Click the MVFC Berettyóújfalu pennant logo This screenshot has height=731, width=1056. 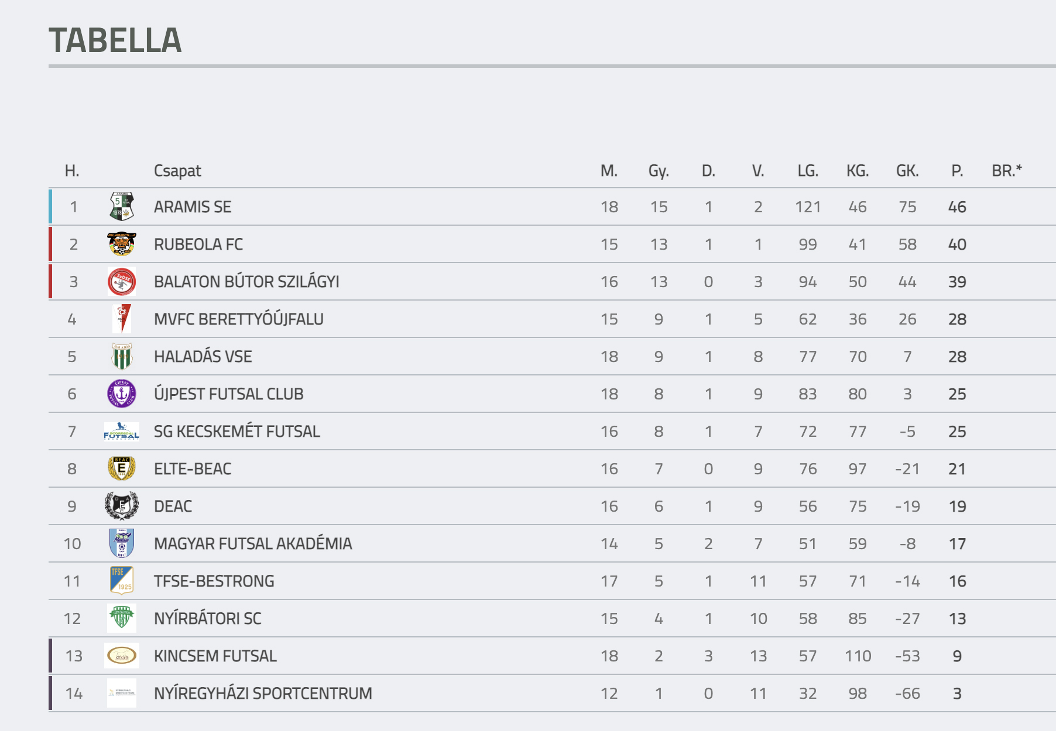point(122,319)
